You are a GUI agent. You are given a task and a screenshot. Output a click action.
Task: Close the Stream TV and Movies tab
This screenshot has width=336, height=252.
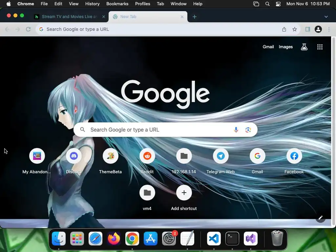[103, 17]
